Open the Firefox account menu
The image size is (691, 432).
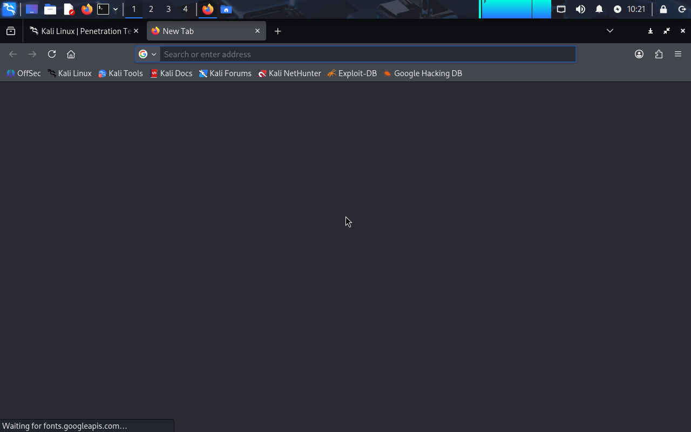(x=639, y=54)
